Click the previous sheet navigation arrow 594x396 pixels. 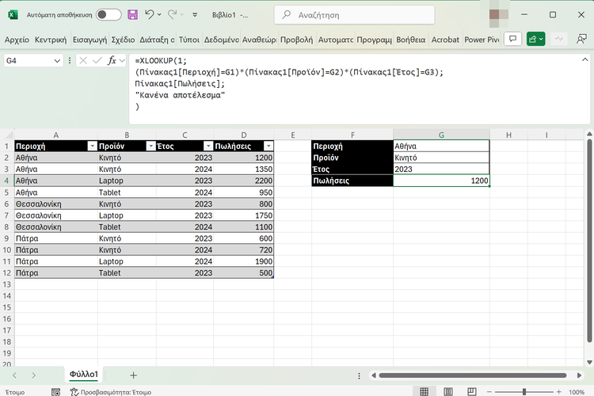click(x=14, y=375)
